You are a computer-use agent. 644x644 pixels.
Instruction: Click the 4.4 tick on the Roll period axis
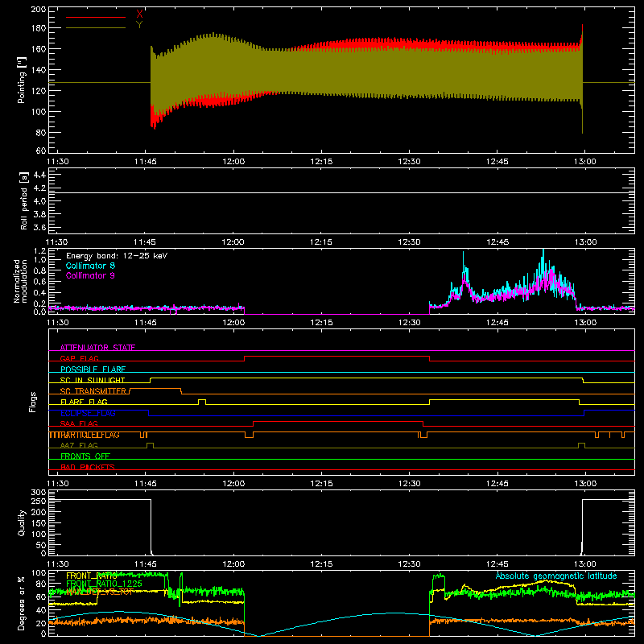[x=39, y=175]
